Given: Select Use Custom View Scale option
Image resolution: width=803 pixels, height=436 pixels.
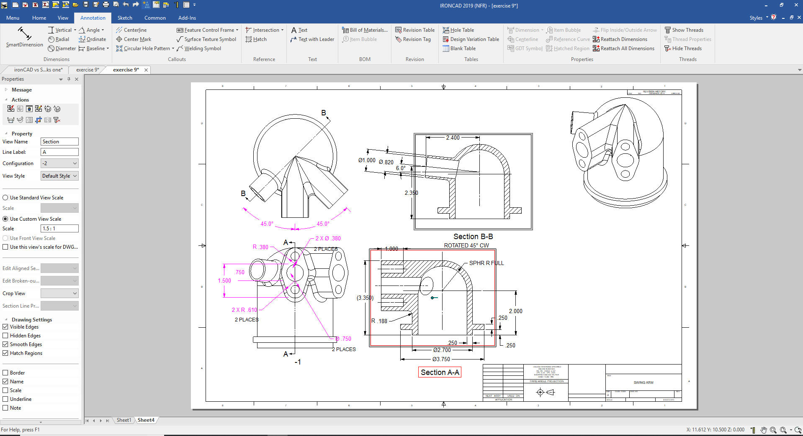Looking at the screenshot, I should [32, 219].
